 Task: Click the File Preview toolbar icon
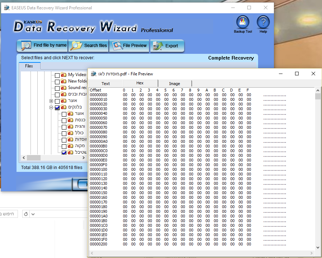(117, 46)
